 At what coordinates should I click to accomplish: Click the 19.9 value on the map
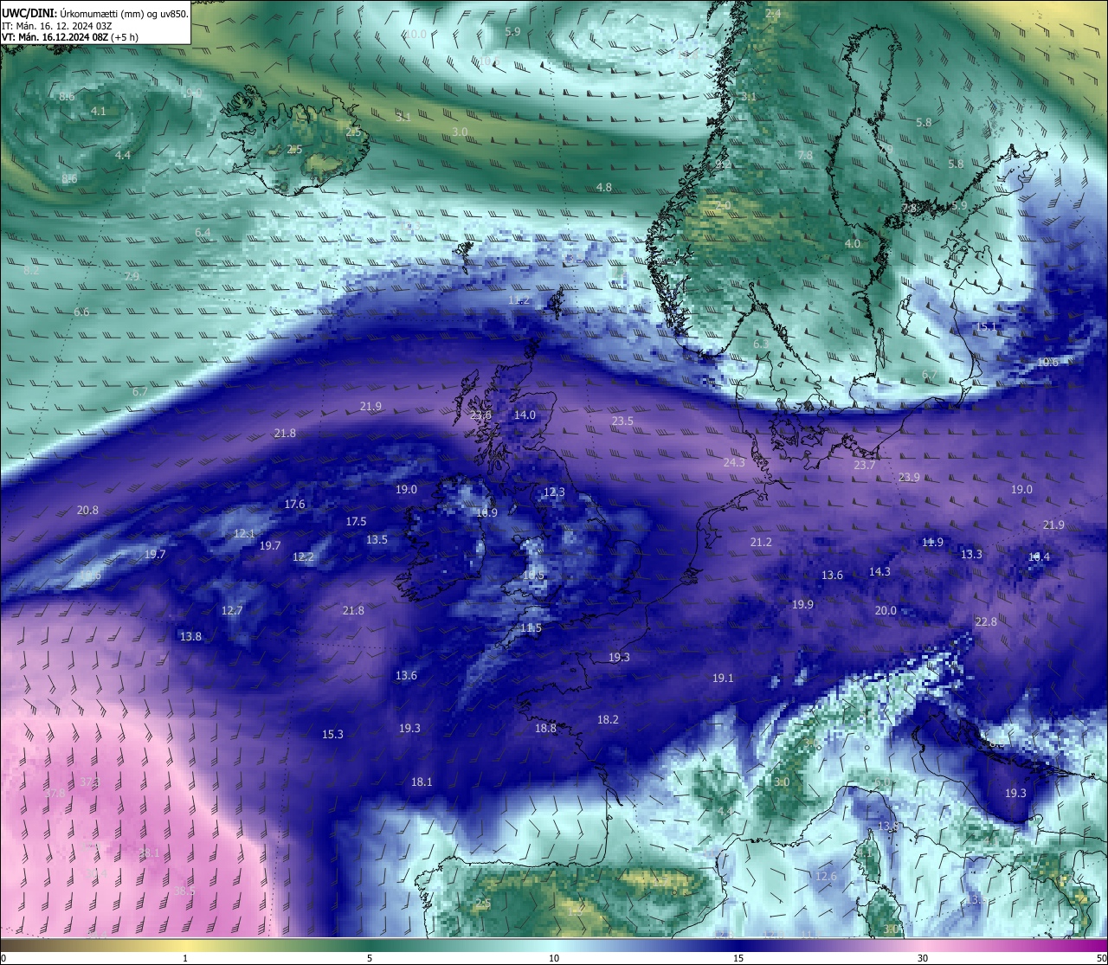pos(802,604)
